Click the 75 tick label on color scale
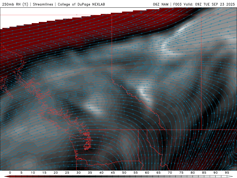The image size is (237, 178). tap(181, 173)
